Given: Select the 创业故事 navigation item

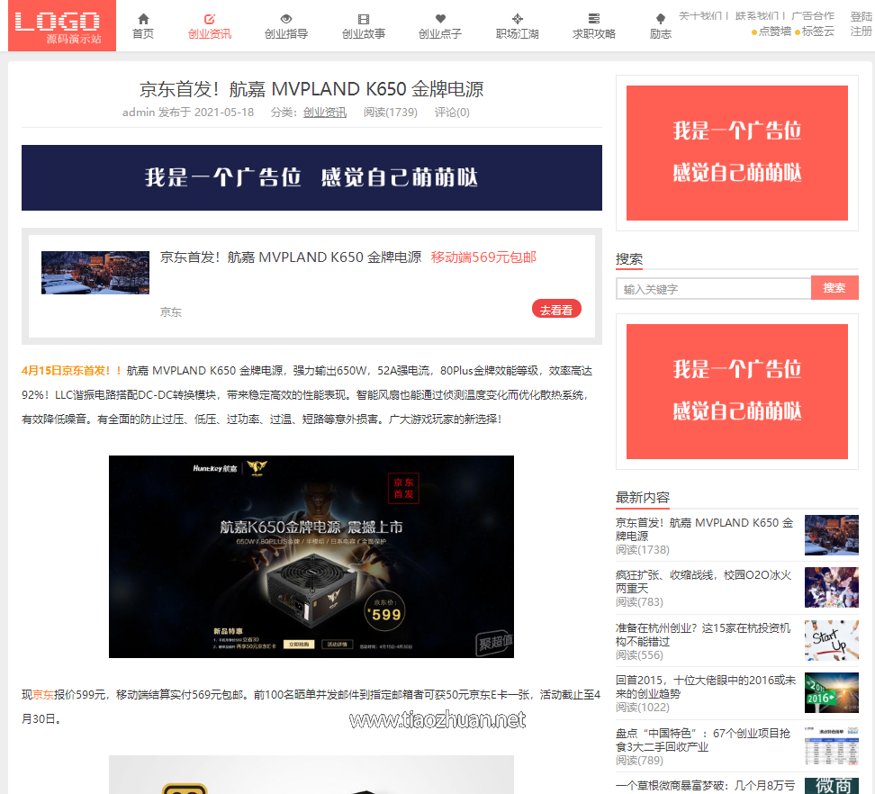Looking at the screenshot, I should click(x=364, y=33).
